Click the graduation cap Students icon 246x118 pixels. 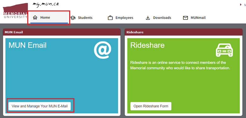[73, 18]
